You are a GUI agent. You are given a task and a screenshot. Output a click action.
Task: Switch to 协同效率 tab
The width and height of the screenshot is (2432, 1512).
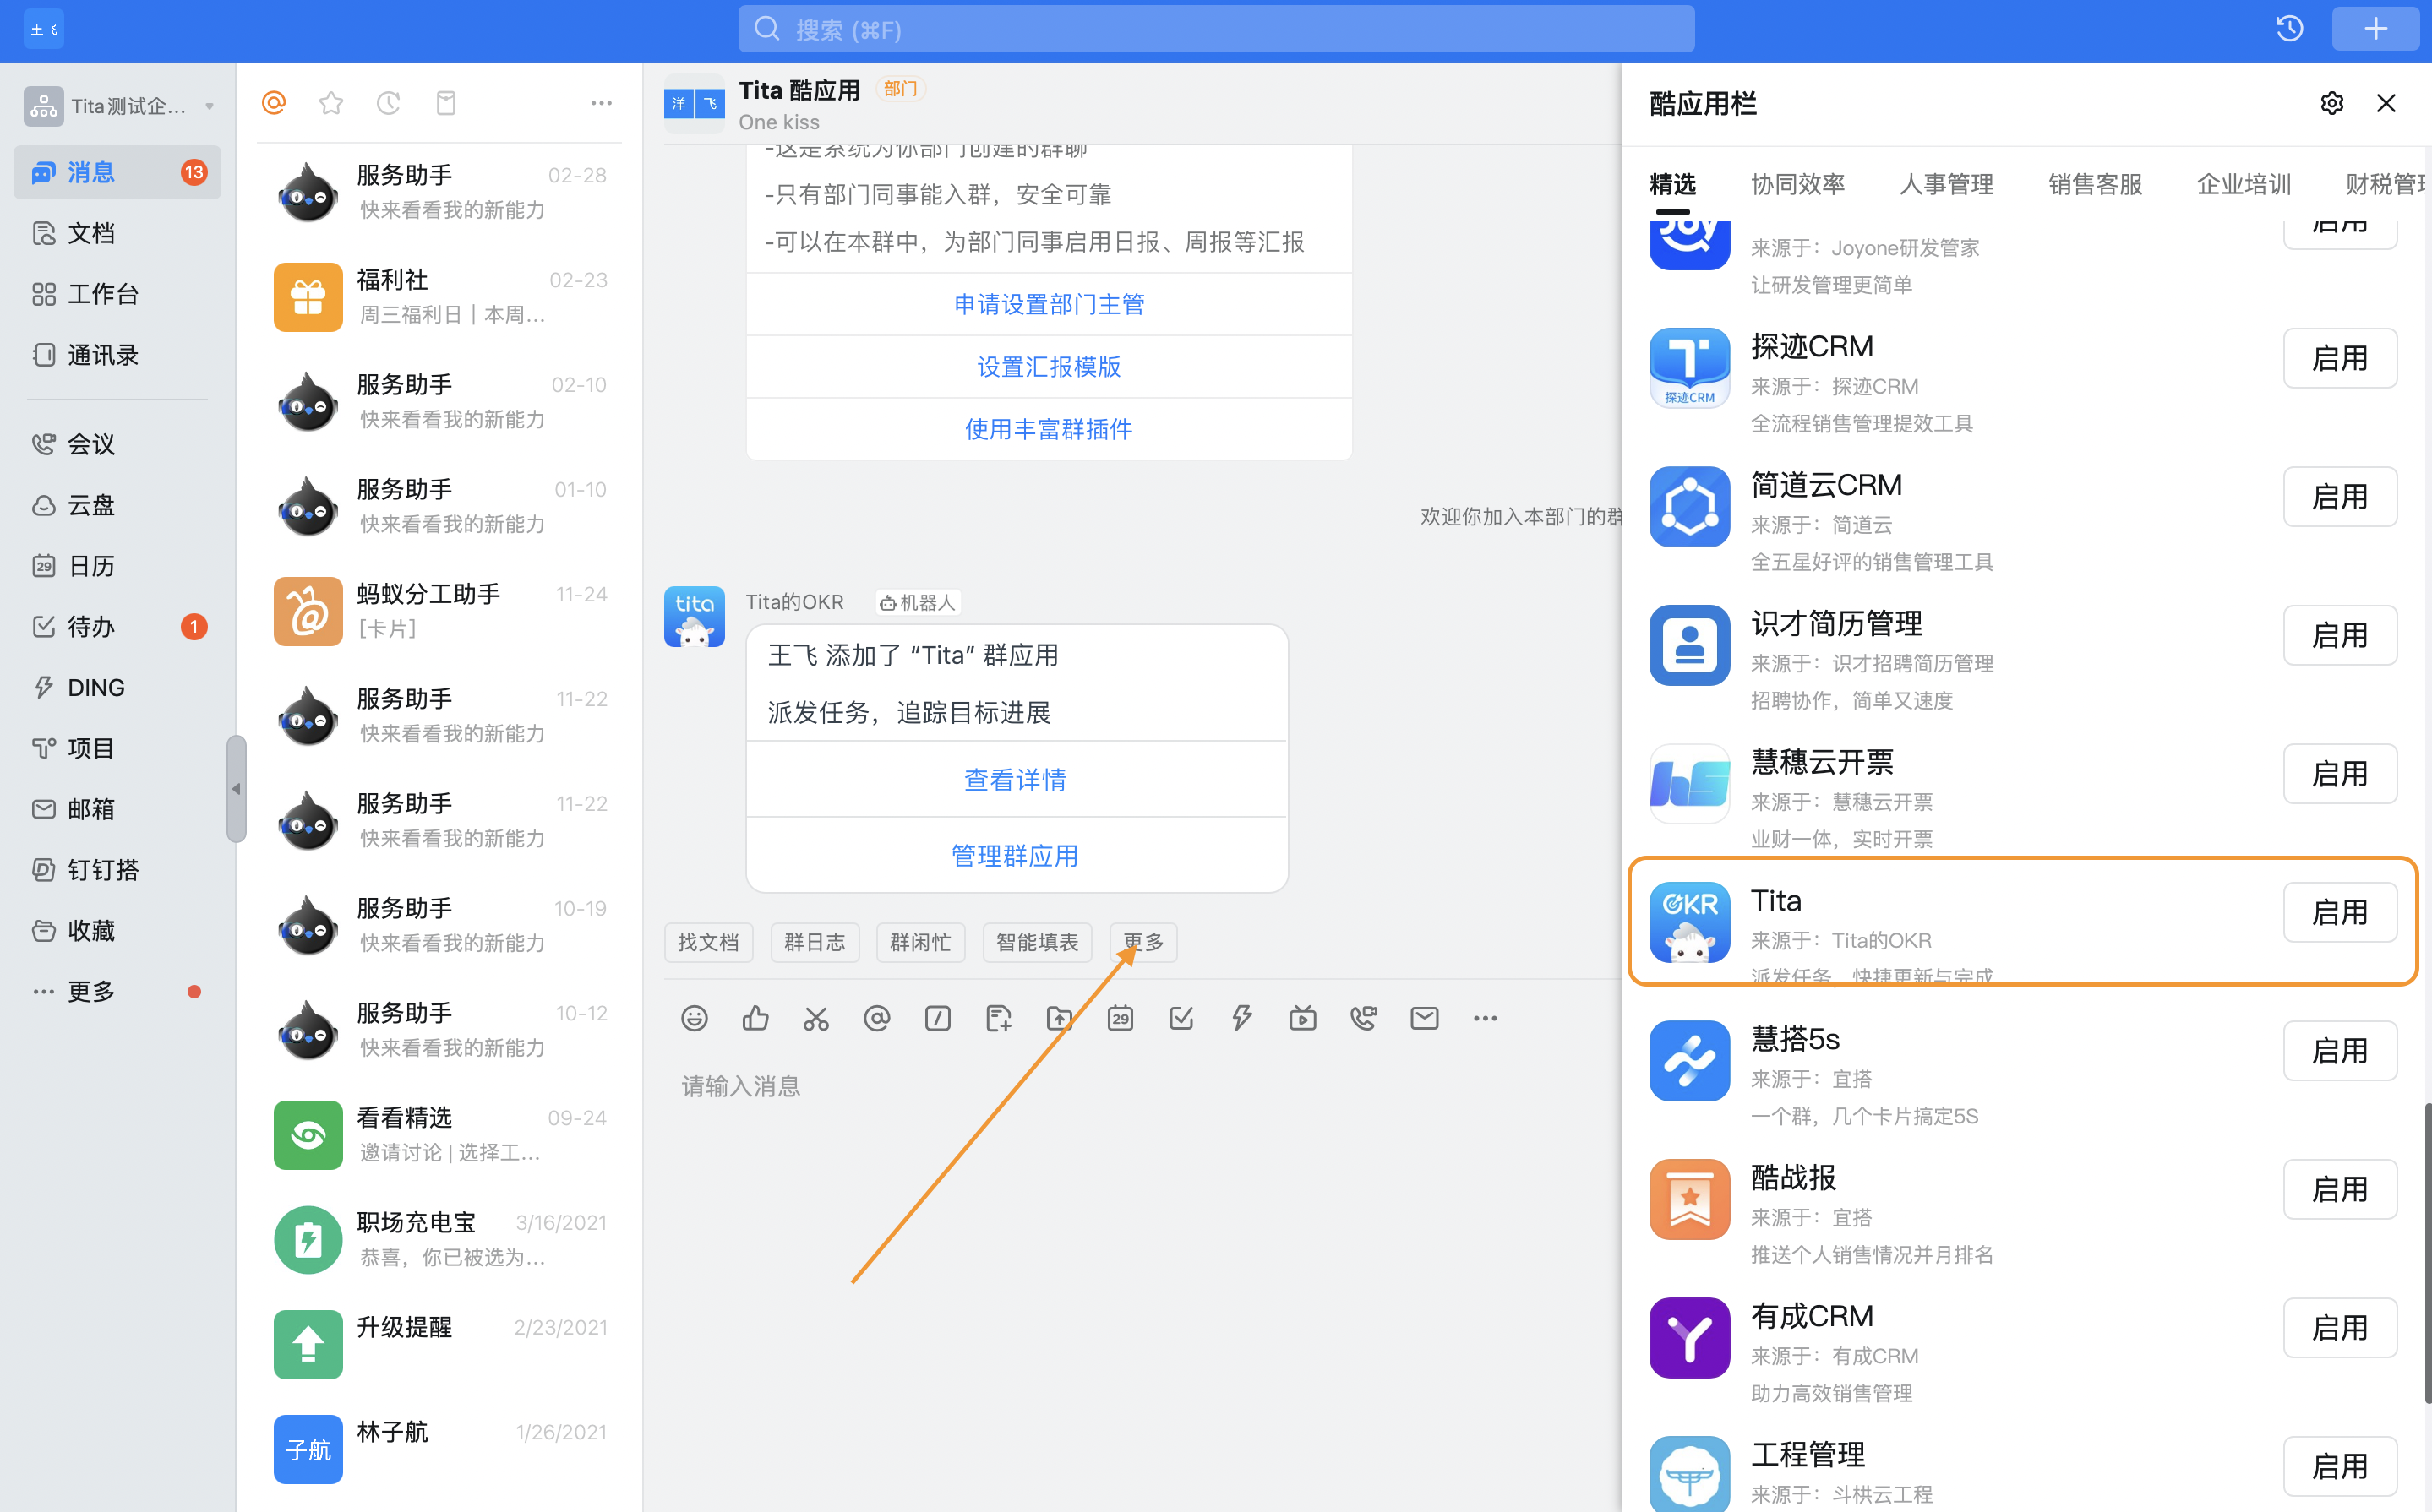(x=1797, y=184)
